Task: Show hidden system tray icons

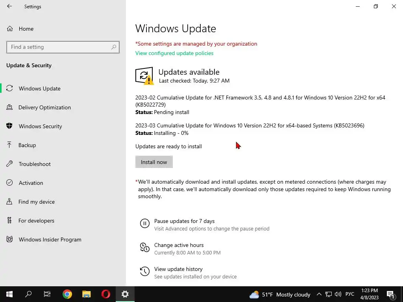Action: 319,294
